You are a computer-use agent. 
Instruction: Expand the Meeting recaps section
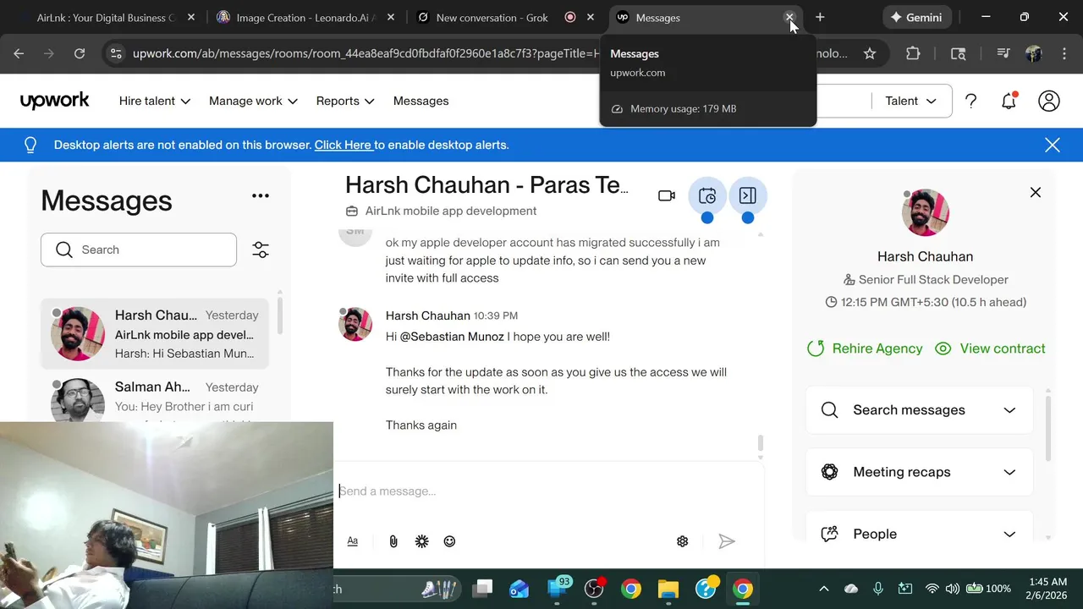[x=919, y=472]
